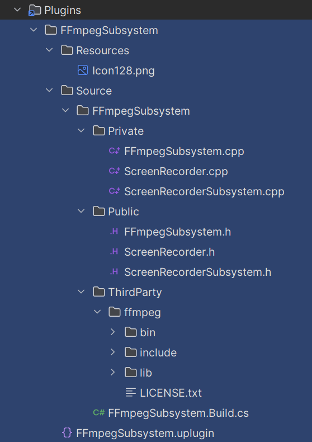Select the lib folder label
Viewport: 312px width, 442px height.
point(146,373)
